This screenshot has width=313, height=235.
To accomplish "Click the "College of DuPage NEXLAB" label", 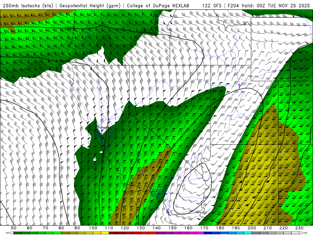I will click(x=158, y=6).
